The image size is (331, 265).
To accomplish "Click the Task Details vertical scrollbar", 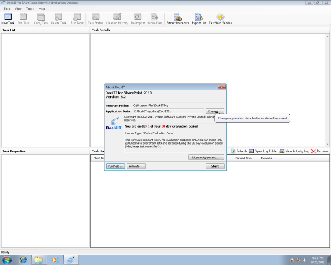I will point(327,90).
